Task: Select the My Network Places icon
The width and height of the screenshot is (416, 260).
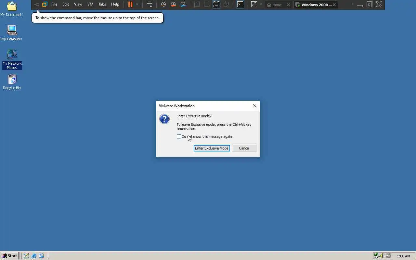Action: click(12, 59)
